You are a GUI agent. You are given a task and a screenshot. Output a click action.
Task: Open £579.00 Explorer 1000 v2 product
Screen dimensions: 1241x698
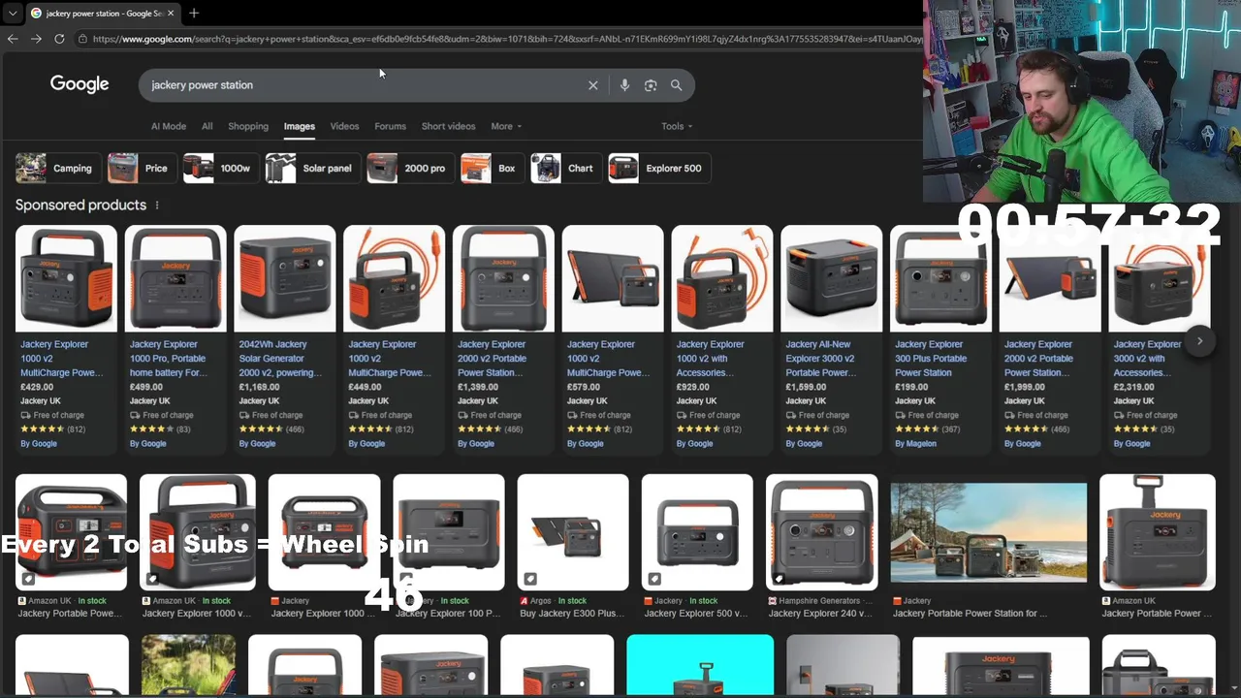[x=613, y=337]
